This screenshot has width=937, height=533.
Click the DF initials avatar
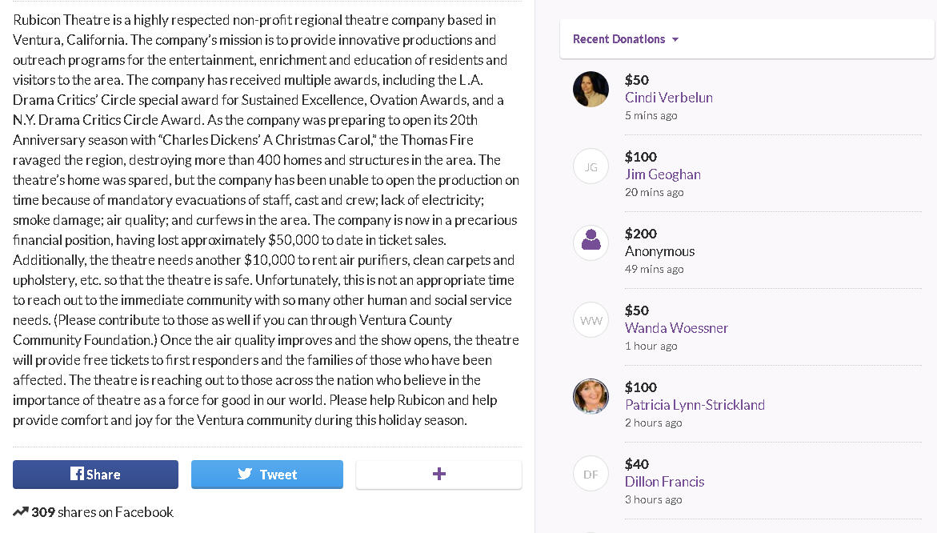(591, 474)
